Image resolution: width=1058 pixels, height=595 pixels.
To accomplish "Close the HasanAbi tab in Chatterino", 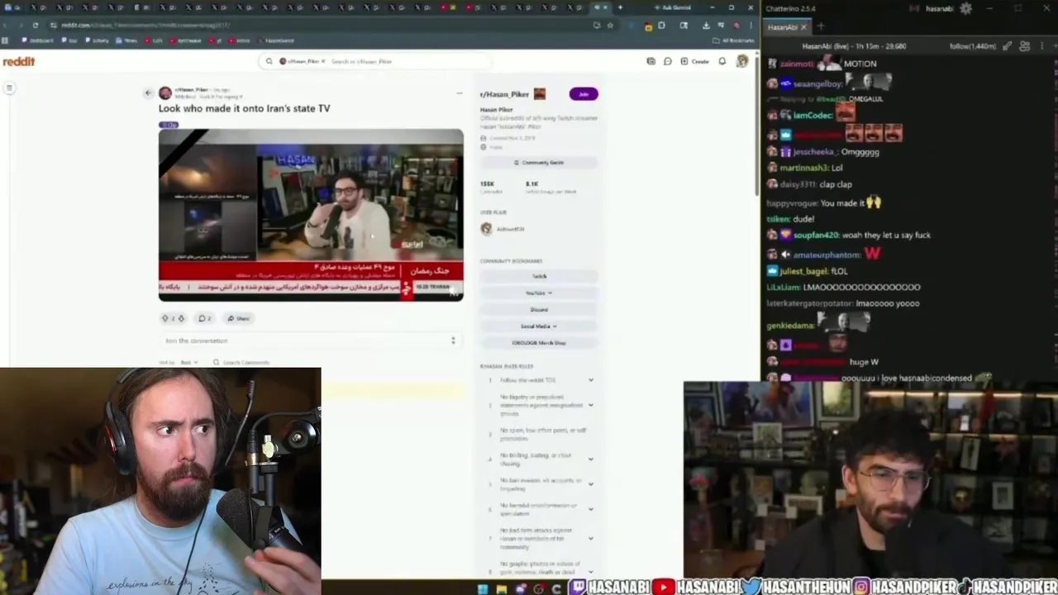I will (x=803, y=27).
